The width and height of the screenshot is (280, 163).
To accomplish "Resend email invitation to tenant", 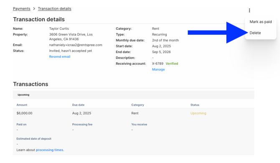I will [x=60, y=56].
